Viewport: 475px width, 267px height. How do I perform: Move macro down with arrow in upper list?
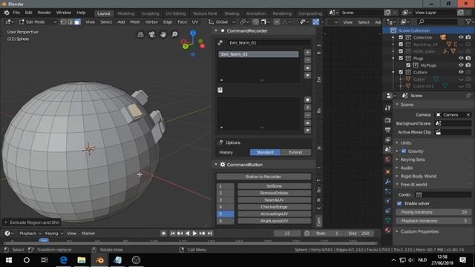click(x=307, y=75)
